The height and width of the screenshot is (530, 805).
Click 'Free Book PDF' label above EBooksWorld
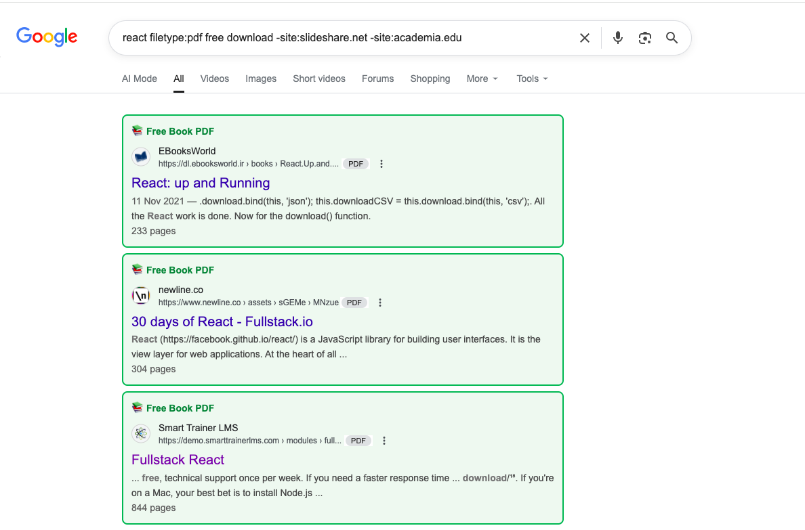[180, 131]
